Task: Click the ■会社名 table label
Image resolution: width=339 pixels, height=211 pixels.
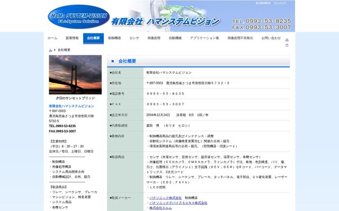Action: click(x=115, y=73)
